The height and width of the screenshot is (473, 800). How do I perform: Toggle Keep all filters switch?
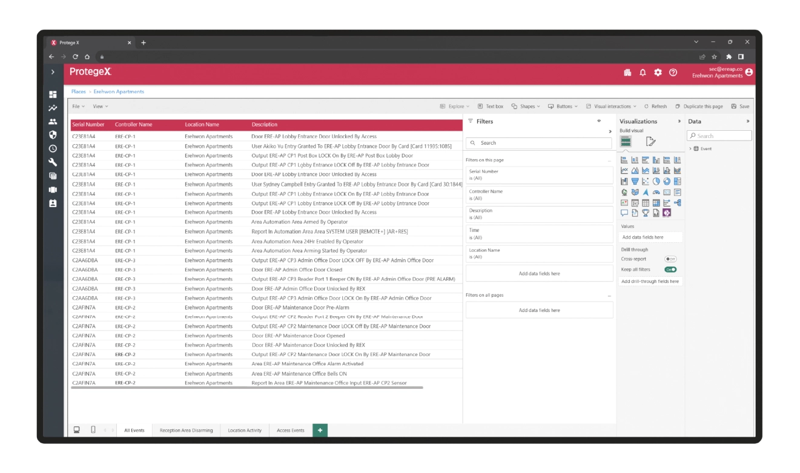(670, 270)
